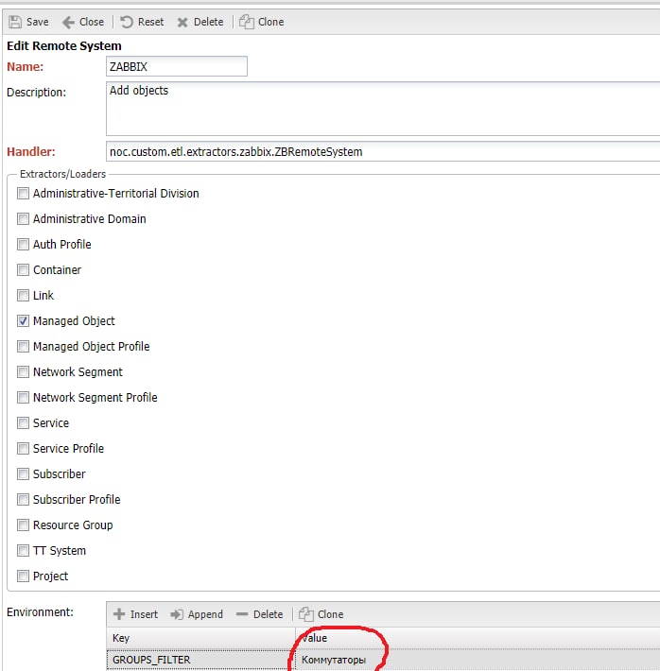Click the Close left arrow icon
Screen dimensions: 660x671
(x=68, y=22)
